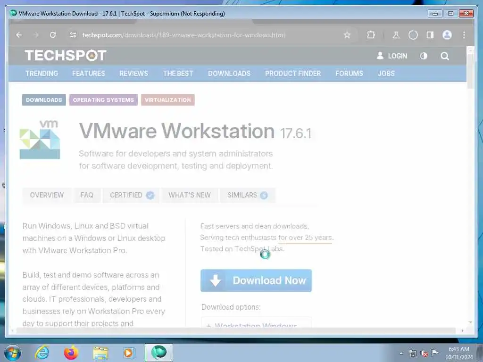Open the FORUMS menu item
The image size is (483, 362).
tap(350, 74)
